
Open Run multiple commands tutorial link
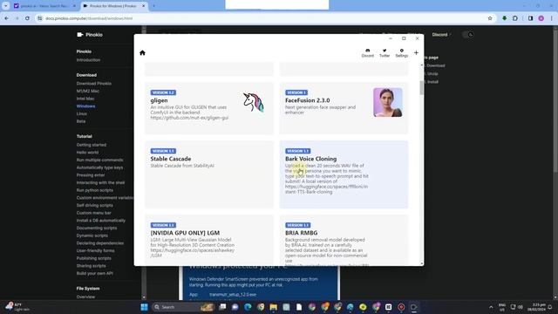click(99, 160)
